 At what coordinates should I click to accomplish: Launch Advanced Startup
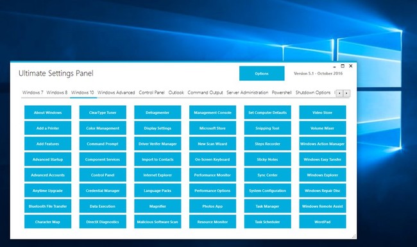pyautogui.click(x=48, y=160)
